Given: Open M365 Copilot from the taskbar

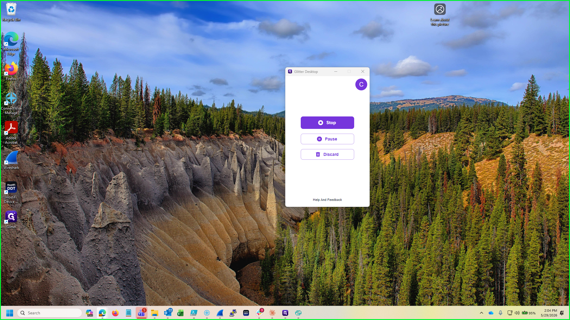Looking at the screenshot, I should tap(89, 313).
